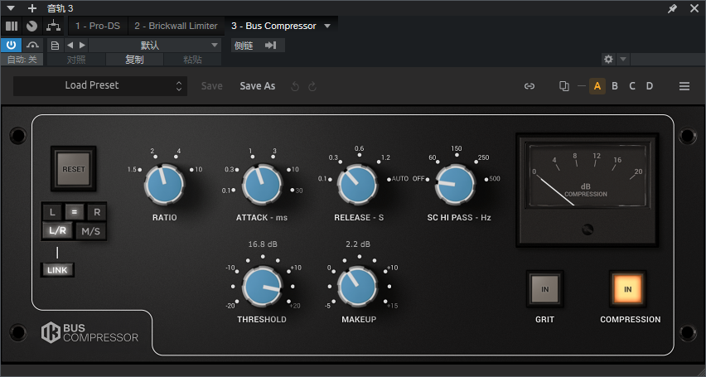
Task: Go to the previous preset arrow
Action: [x=70, y=45]
